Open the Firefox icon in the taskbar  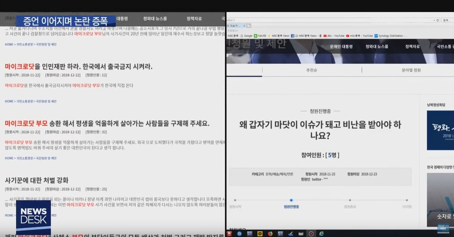(270, 233)
